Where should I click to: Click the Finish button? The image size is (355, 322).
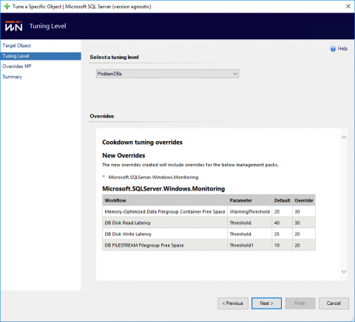[x=300, y=304]
